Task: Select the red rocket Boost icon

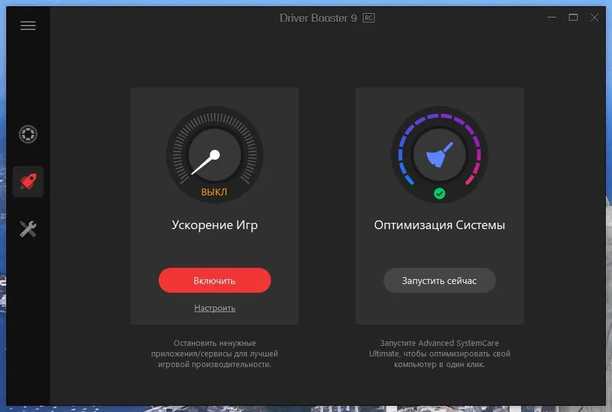Action: 27,182
